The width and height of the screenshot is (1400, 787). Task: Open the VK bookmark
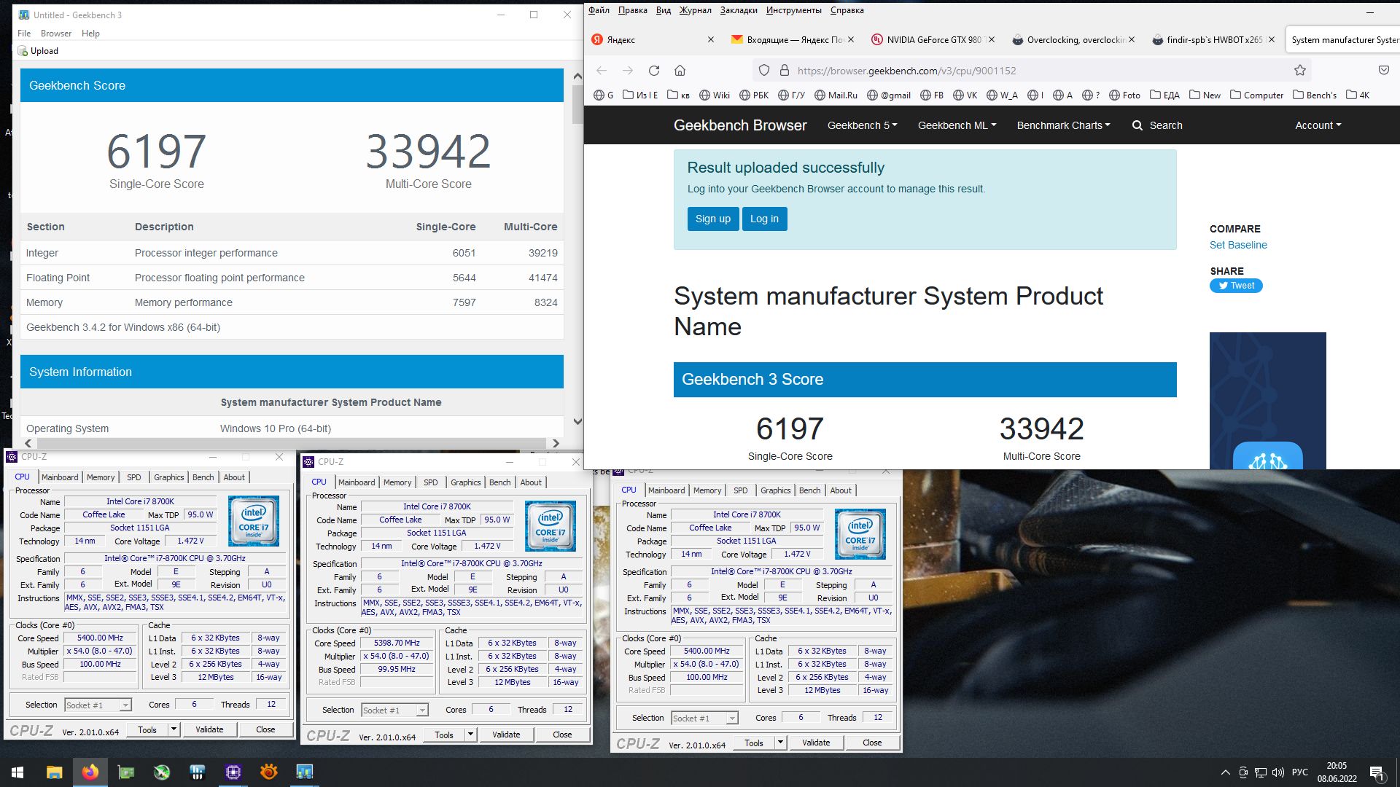point(964,95)
